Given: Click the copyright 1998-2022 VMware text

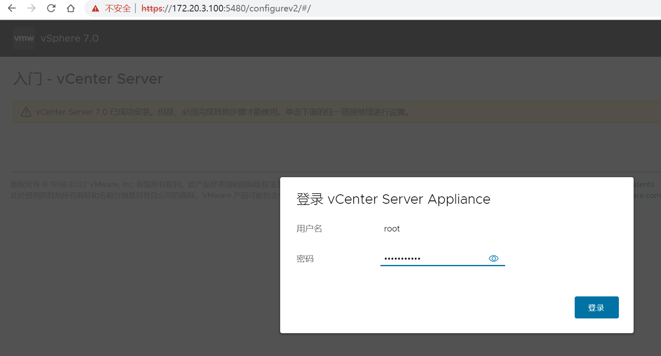Looking at the screenshot, I should coord(145,185).
